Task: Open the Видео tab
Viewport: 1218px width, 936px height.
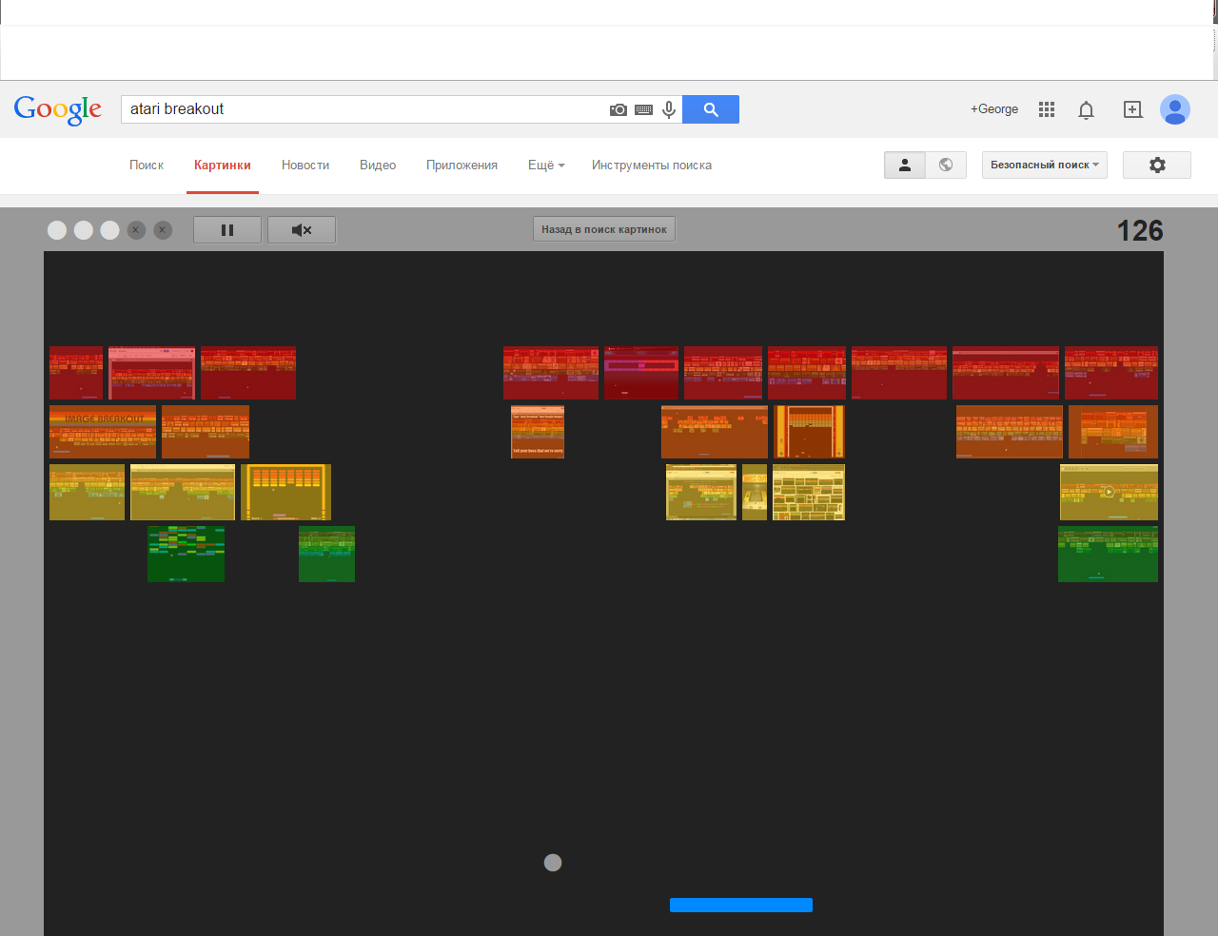Action: (378, 165)
